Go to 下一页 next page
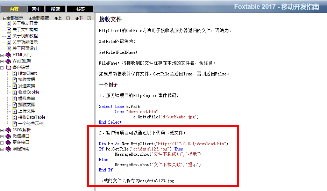 (83, 18)
